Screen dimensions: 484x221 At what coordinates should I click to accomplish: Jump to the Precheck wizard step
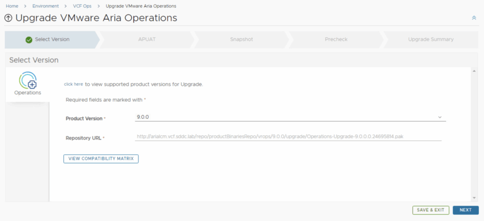336,40
